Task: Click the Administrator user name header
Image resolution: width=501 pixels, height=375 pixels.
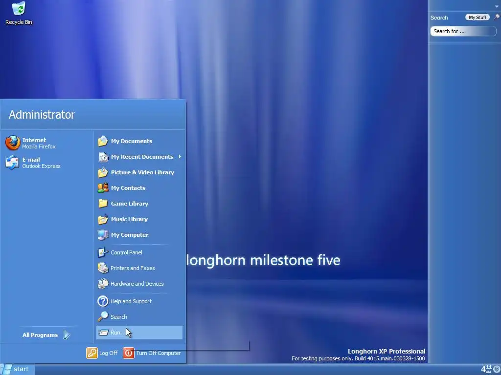Action: (42, 114)
